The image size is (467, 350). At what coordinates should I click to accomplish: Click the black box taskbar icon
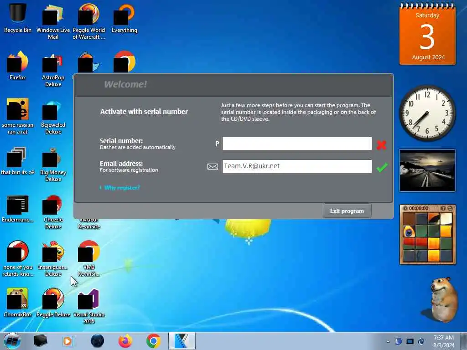tap(41, 341)
